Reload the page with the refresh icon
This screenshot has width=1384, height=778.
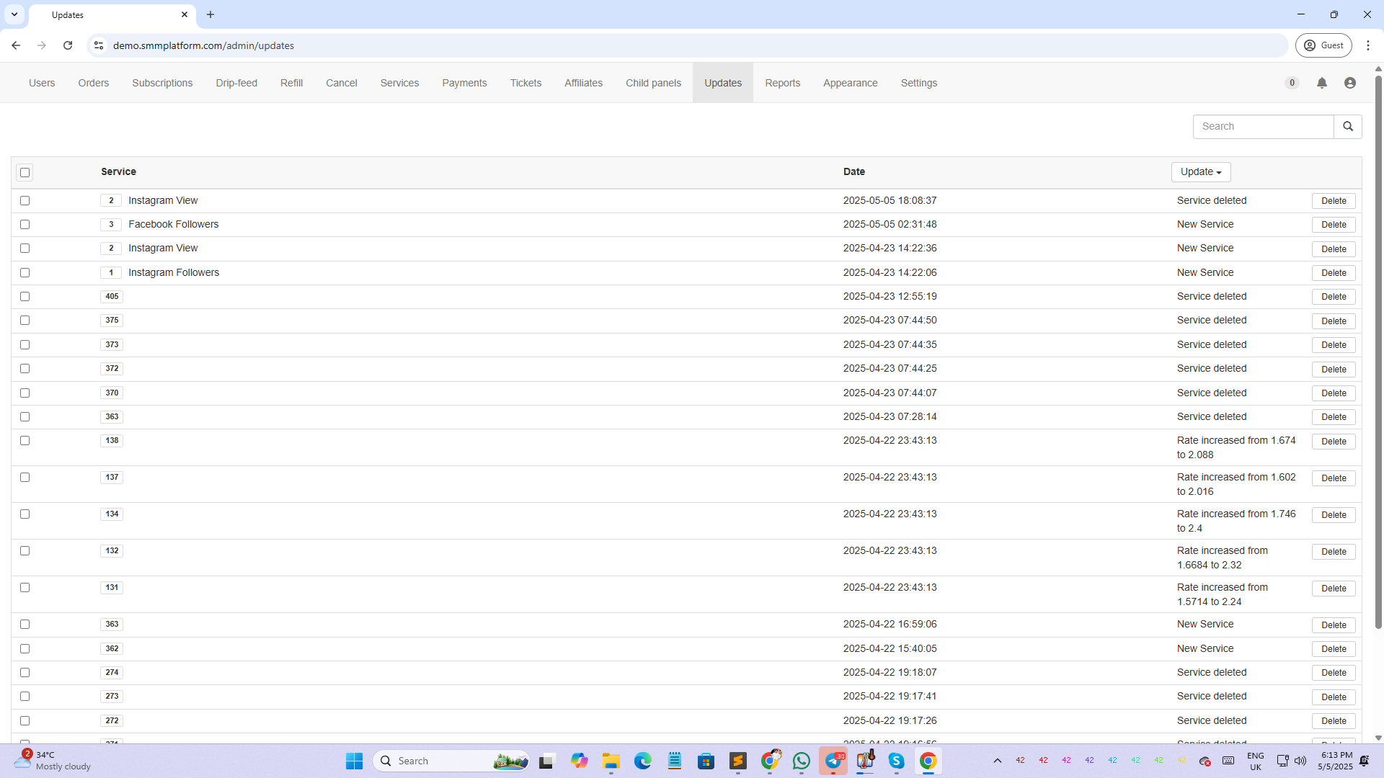coord(68,45)
